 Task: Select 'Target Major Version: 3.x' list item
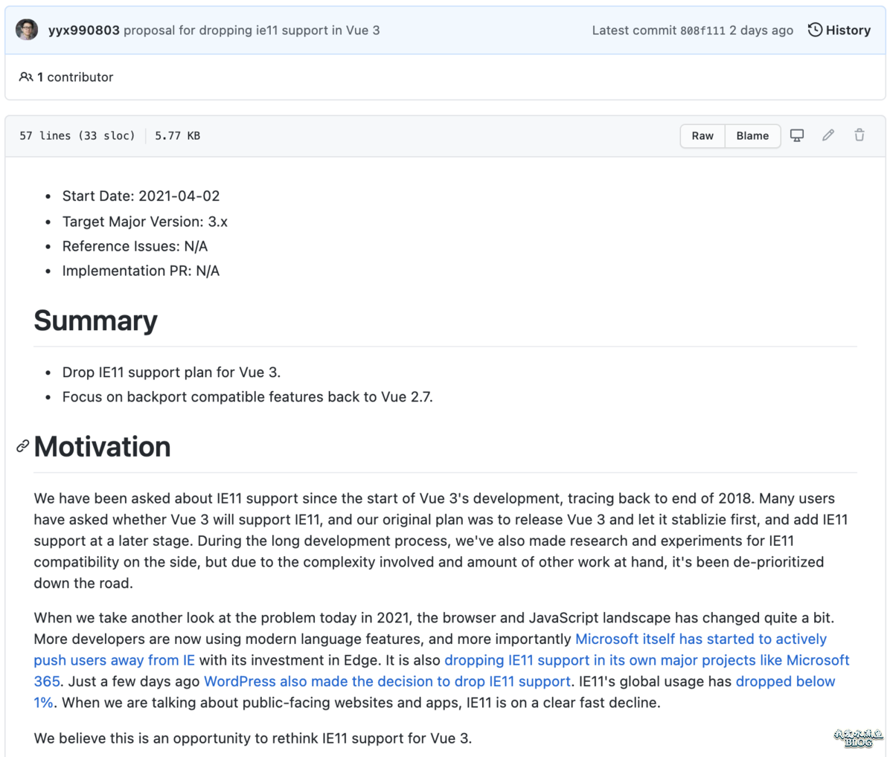click(x=144, y=222)
